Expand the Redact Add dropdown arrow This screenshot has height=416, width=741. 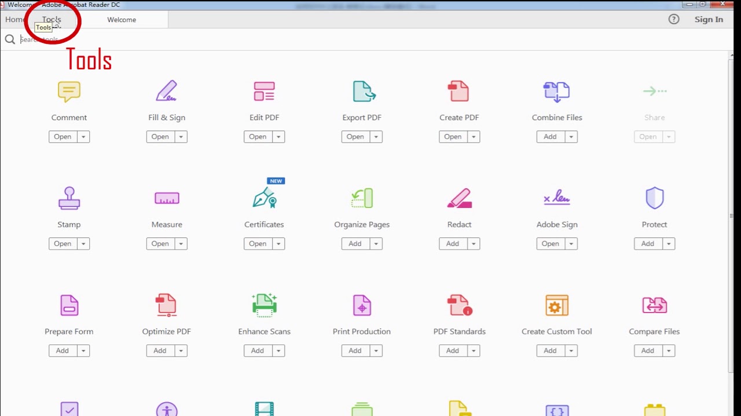click(474, 244)
